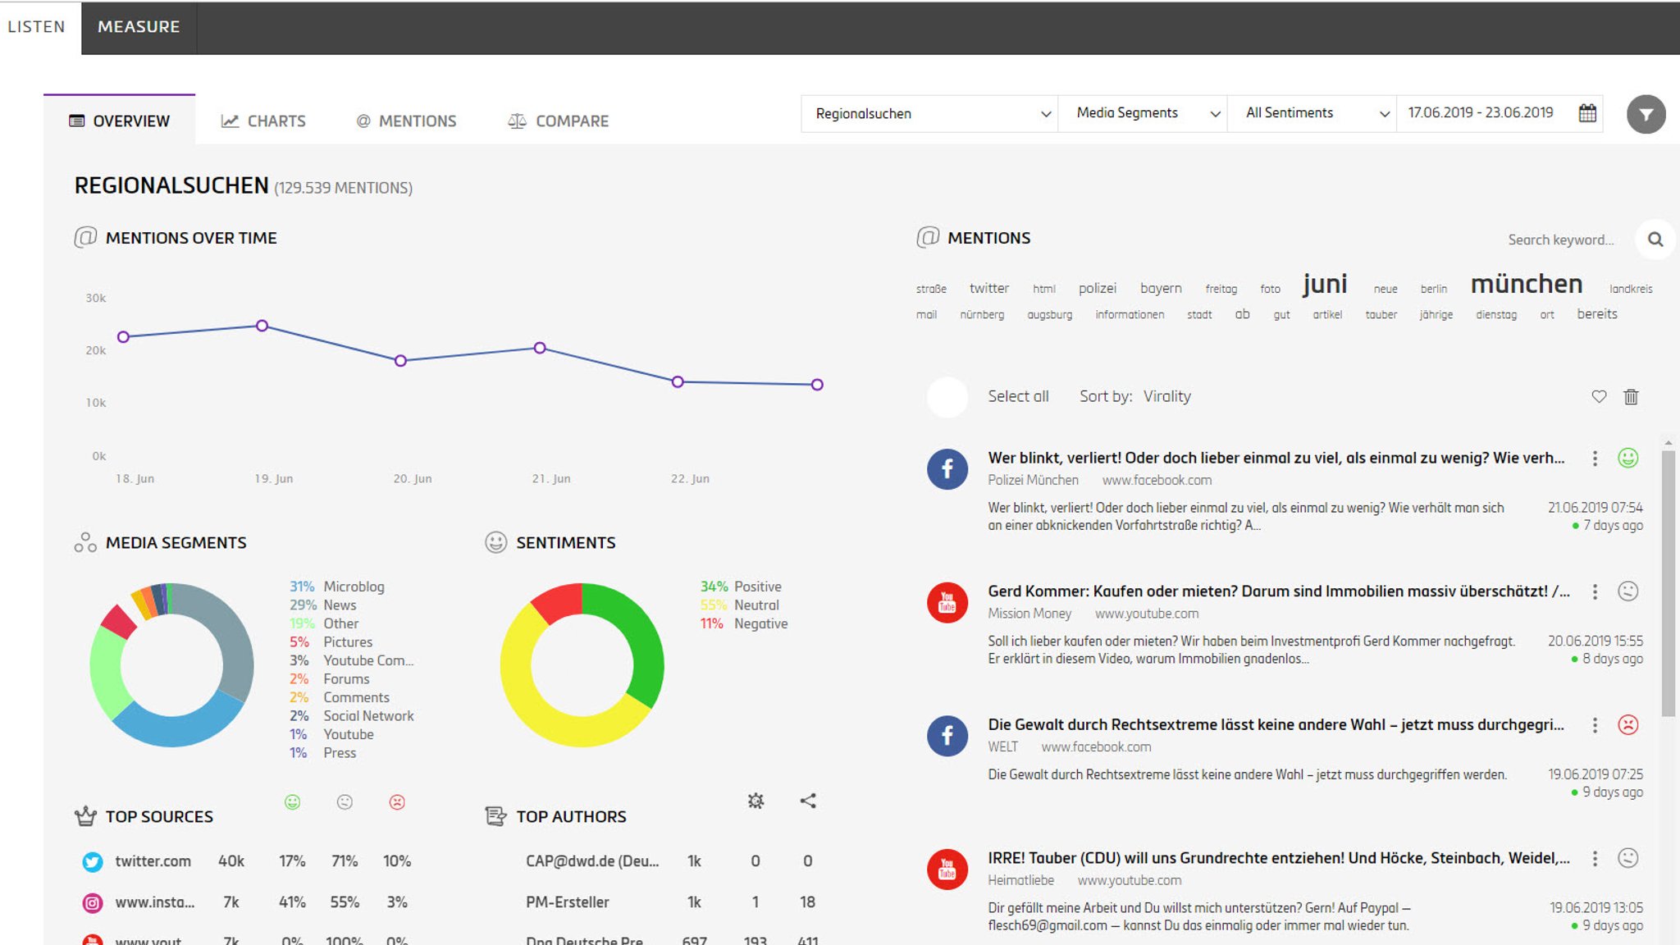Click 21. Jun data point on chart
The height and width of the screenshot is (945, 1680).
(x=540, y=348)
